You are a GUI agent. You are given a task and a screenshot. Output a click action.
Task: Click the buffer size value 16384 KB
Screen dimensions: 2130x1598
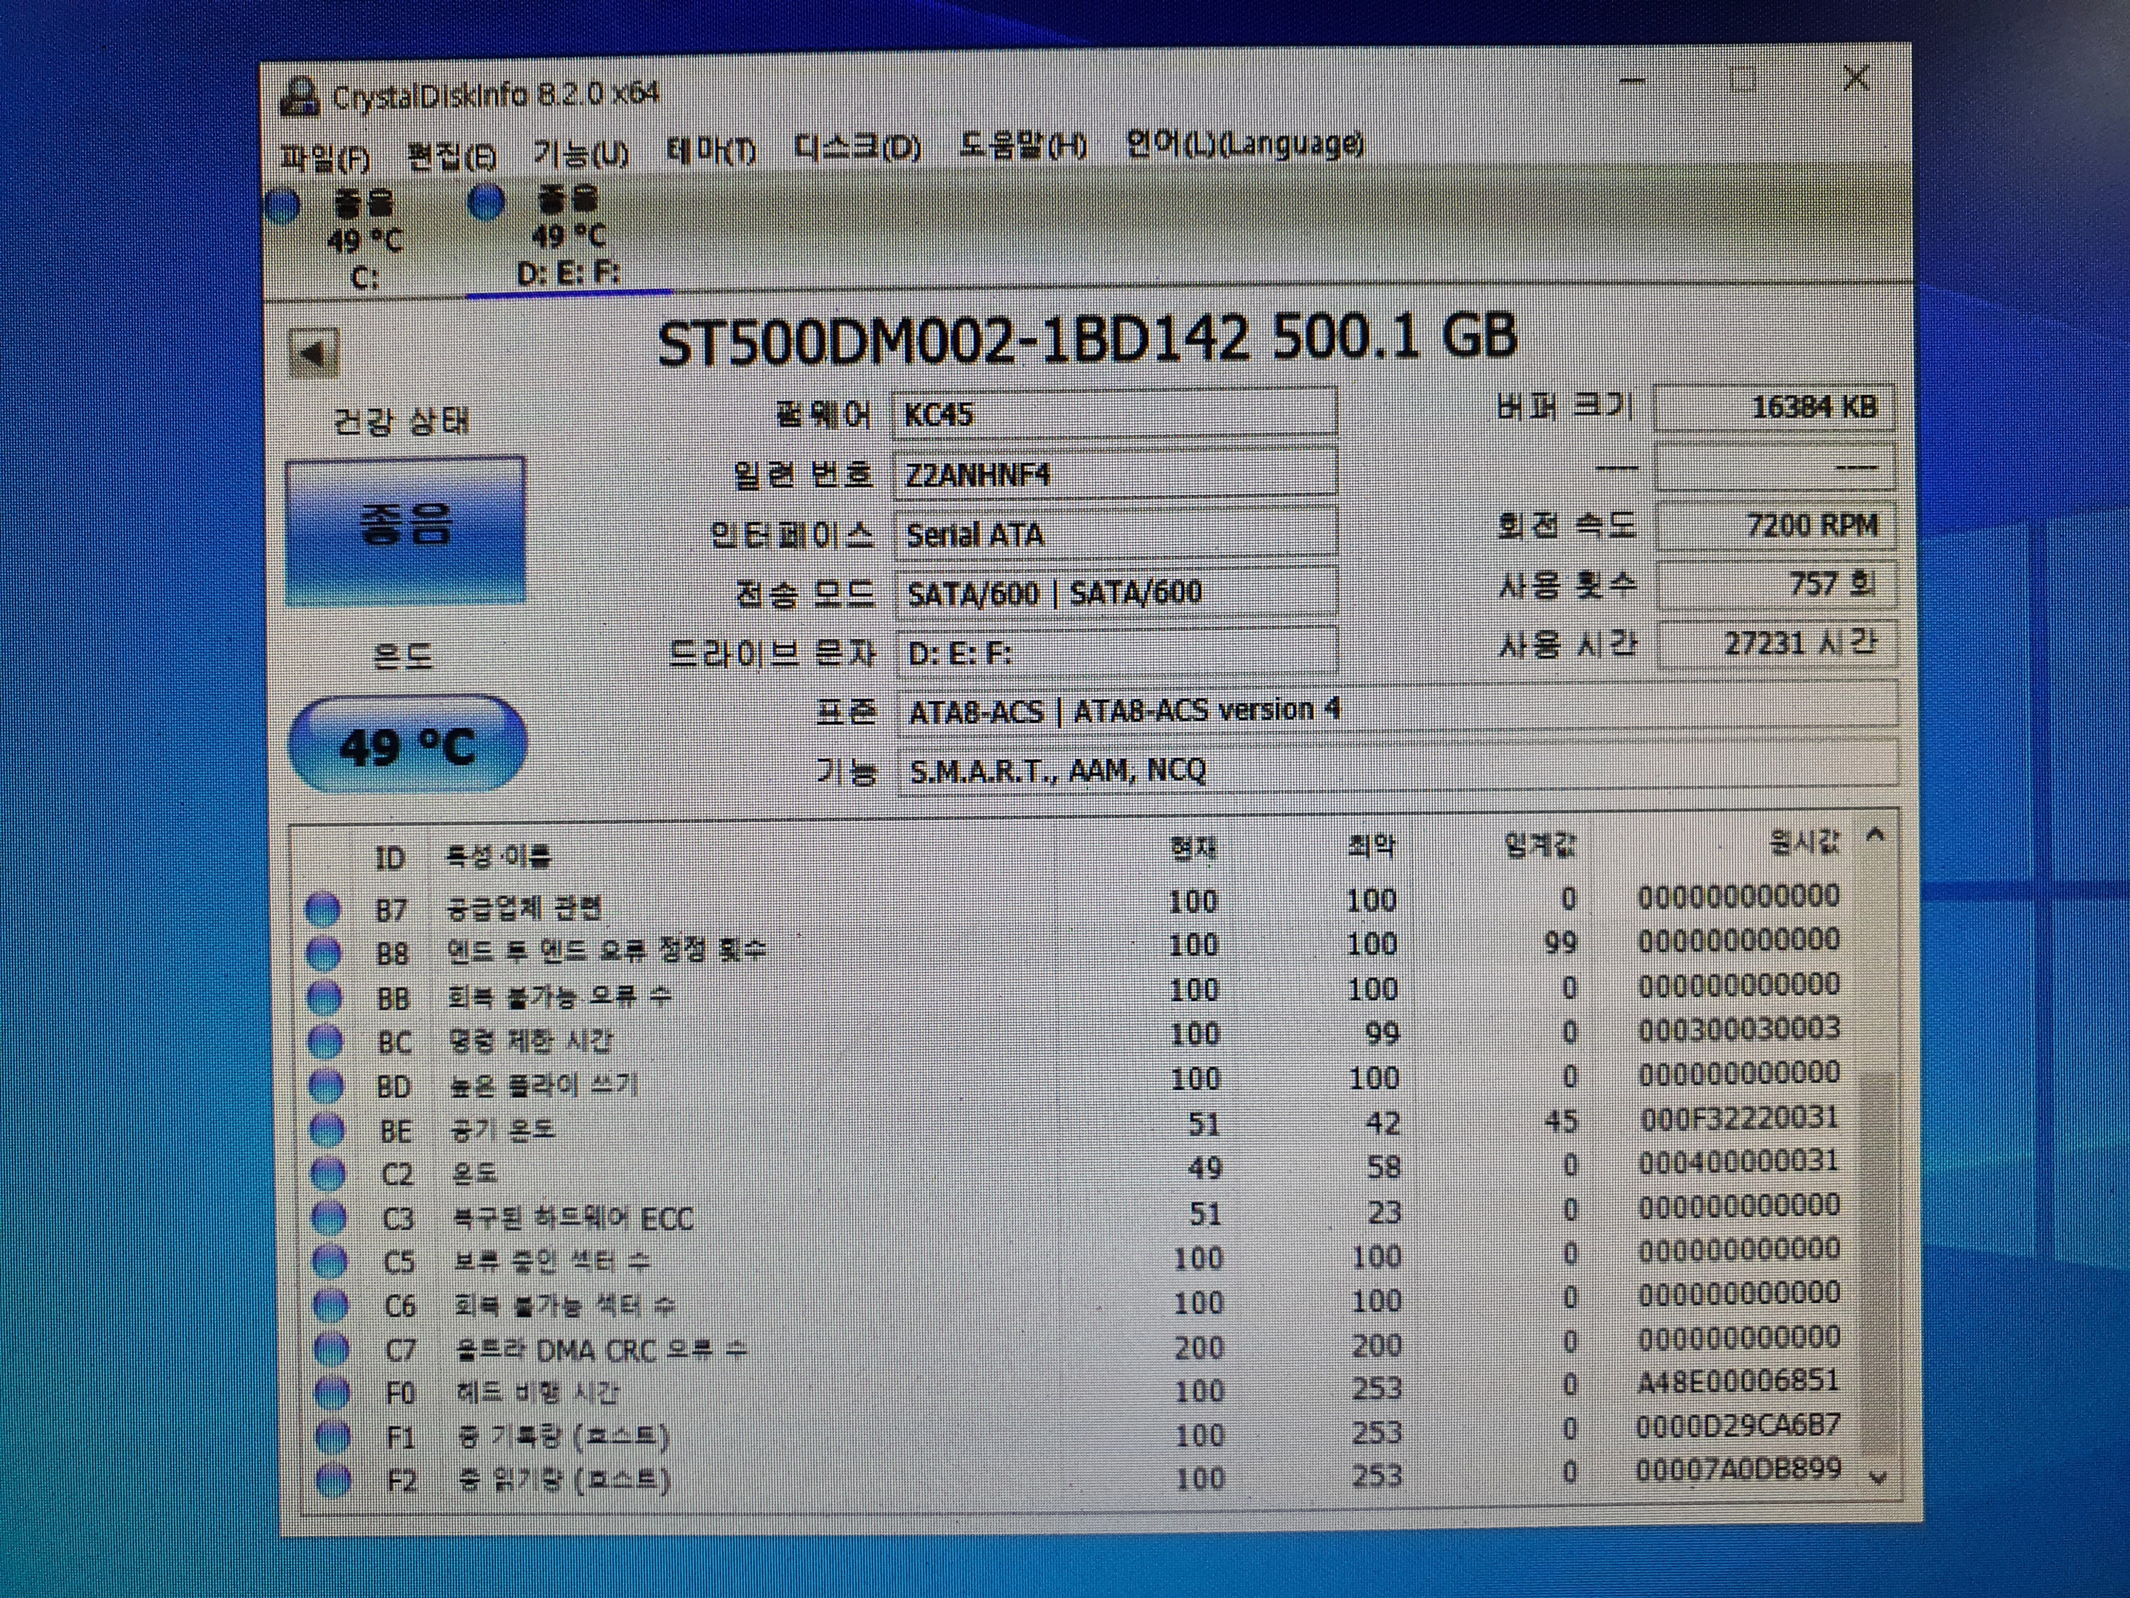click(x=1774, y=407)
